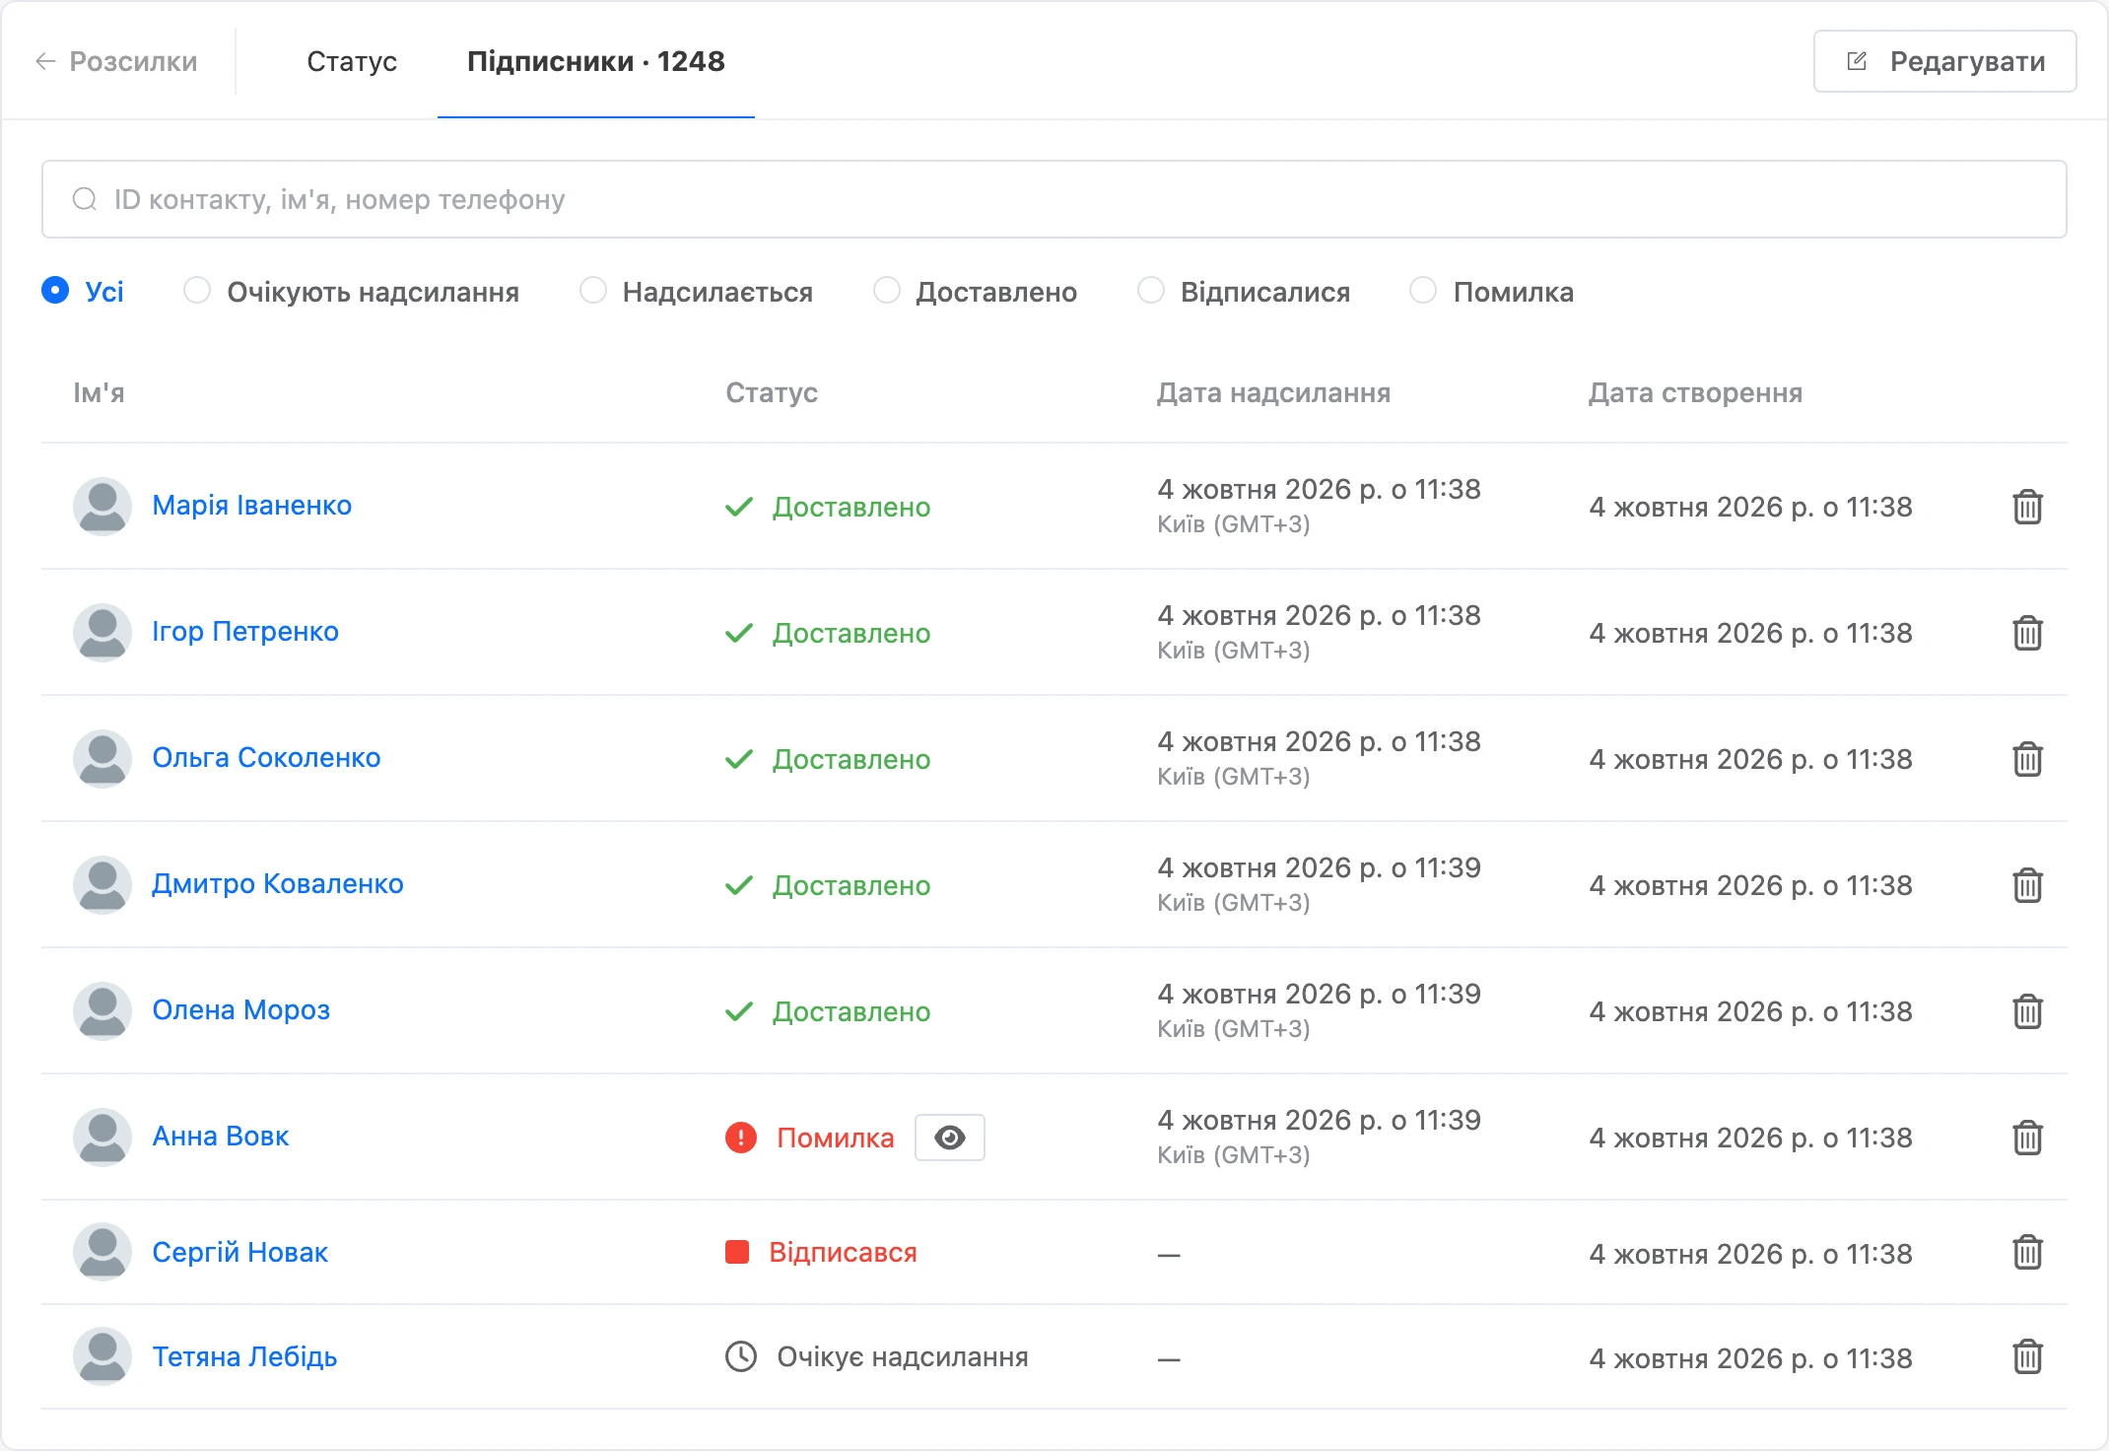This screenshot has width=2109, height=1451.
Task: Open Олена Мороз contact link
Action: [x=241, y=1010]
